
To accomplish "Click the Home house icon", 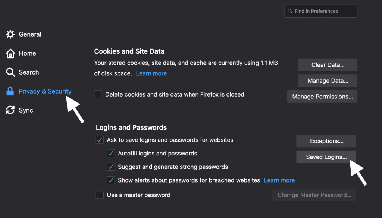I will [10, 53].
